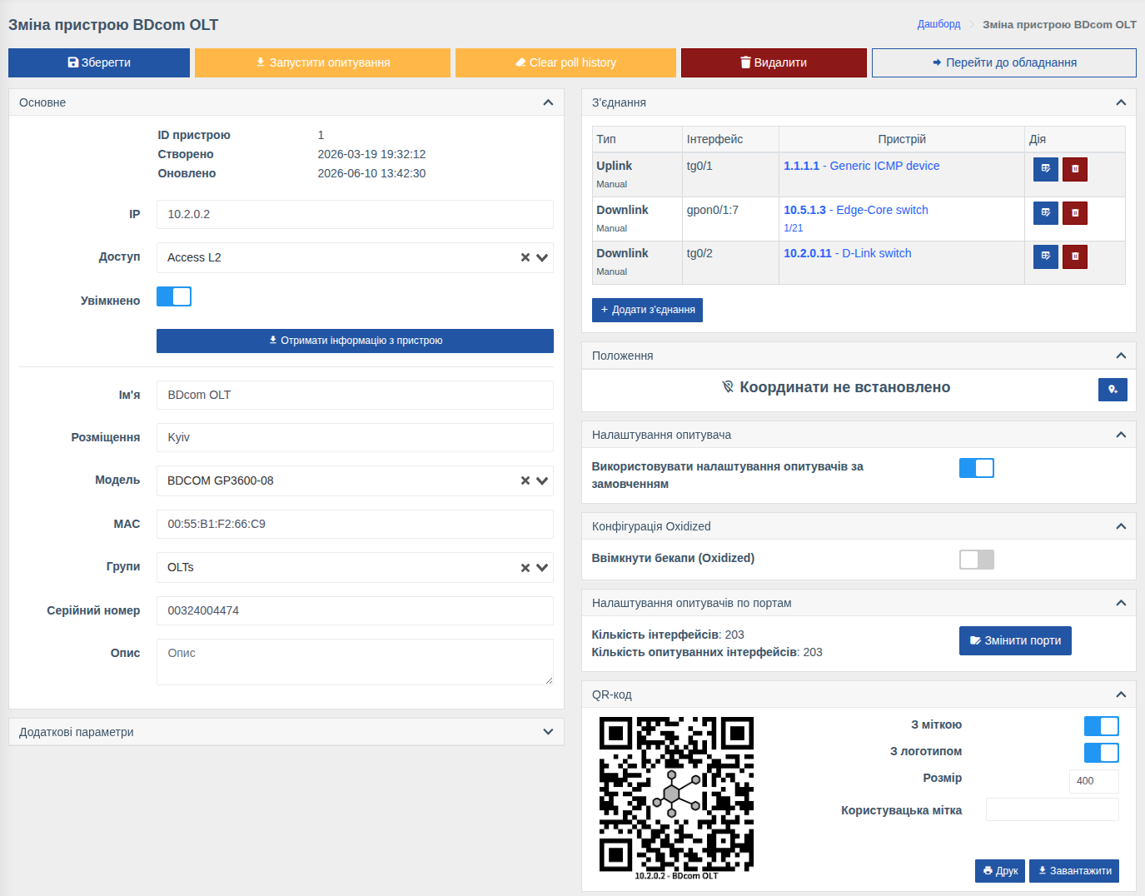The height and width of the screenshot is (896, 1145).
Task: Collapse the З'єднання panel
Action: coord(1121,102)
